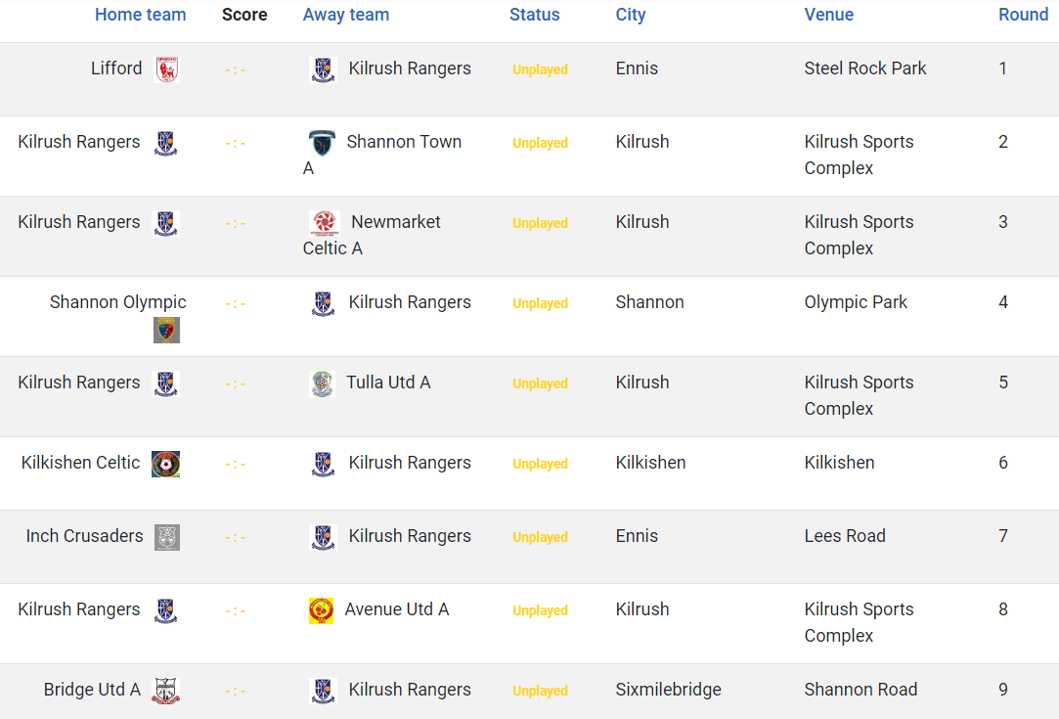Image resolution: width=1059 pixels, height=719 pixels.
Task: Click the Tulla Utd A crest icon
Action: pyautogui.click(x=322, y=383)
